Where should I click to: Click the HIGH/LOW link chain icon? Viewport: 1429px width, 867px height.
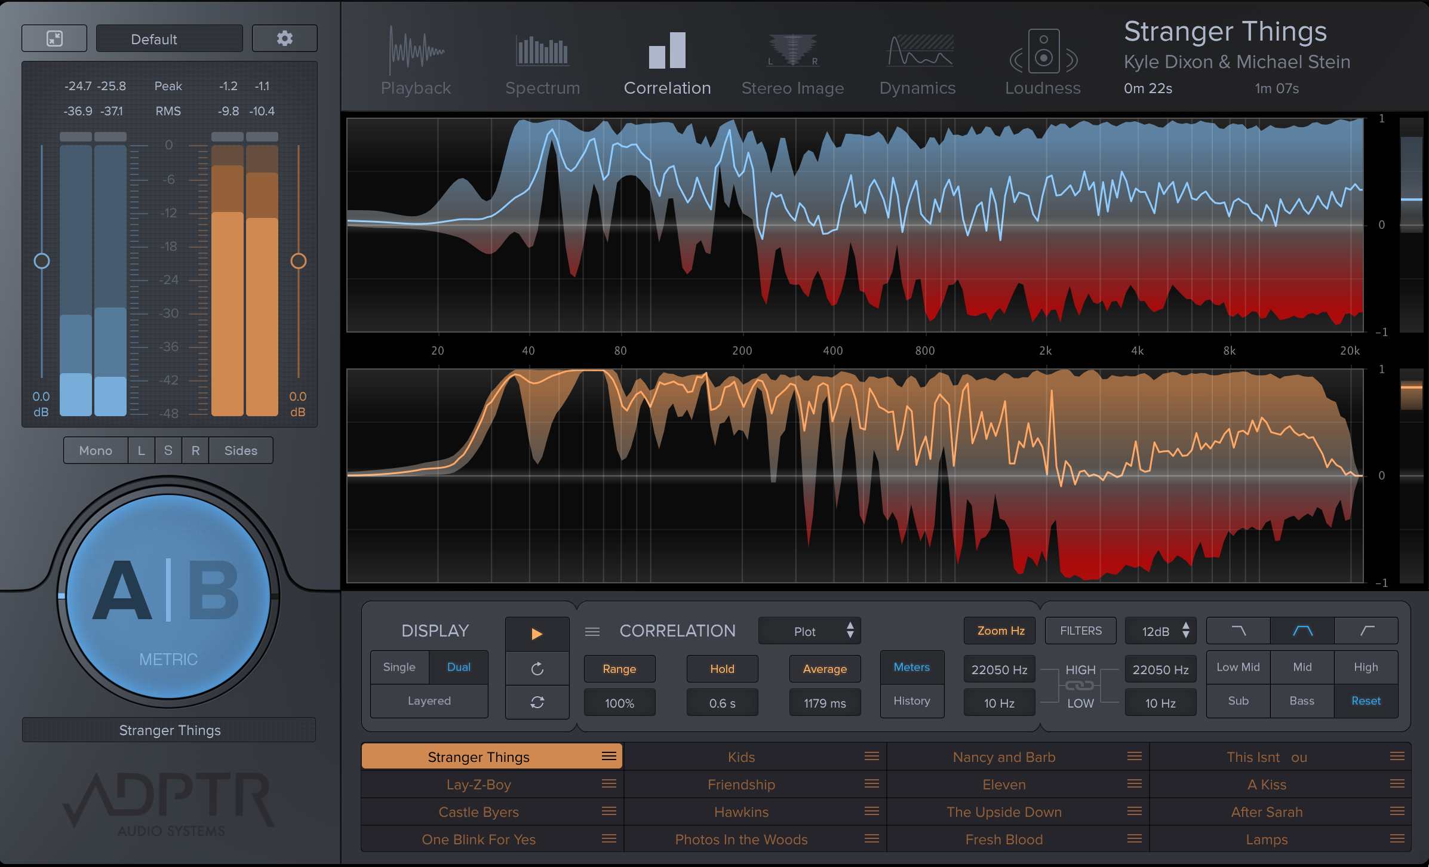1080,686
